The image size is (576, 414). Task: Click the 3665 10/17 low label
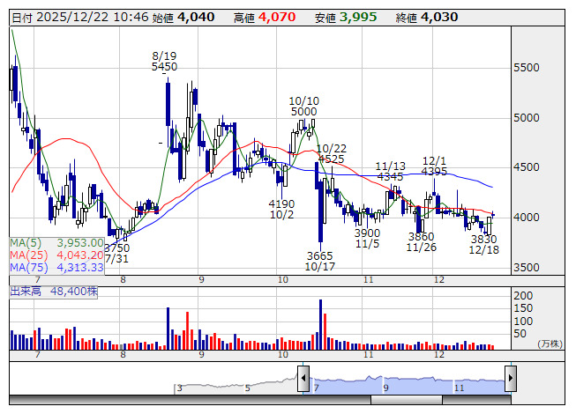320,261
